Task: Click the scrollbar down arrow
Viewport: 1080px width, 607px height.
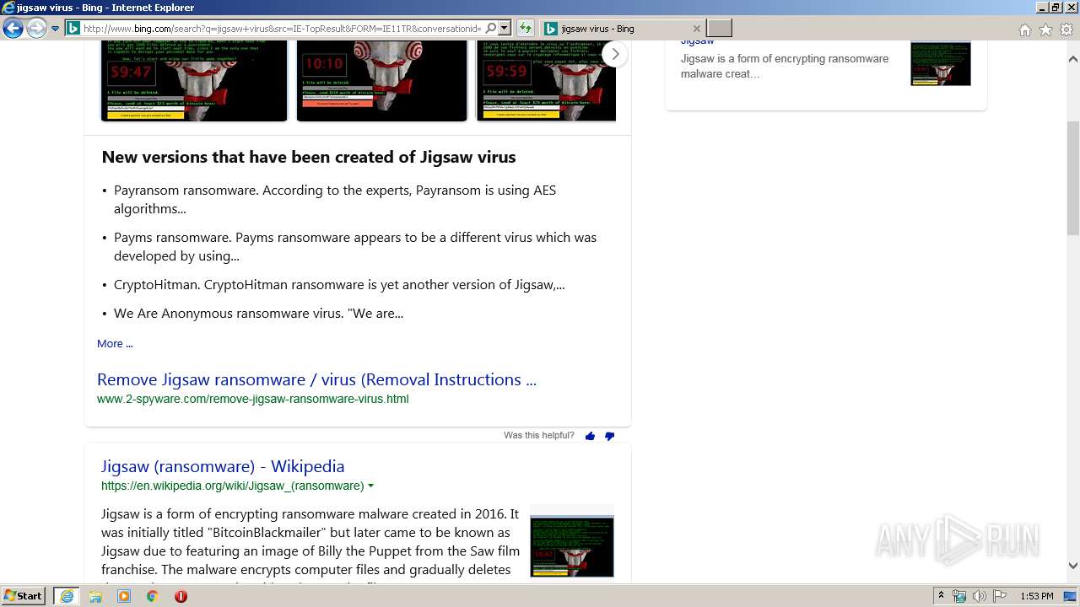Action: click(x=1073, y=567)
